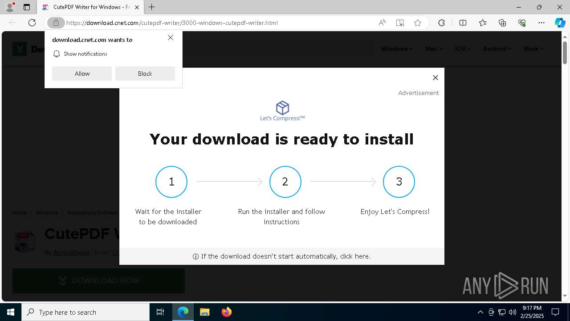Viewport: 570px width, 321px height.
Task: Add page to favorites star icon
Action: point(418,23)
